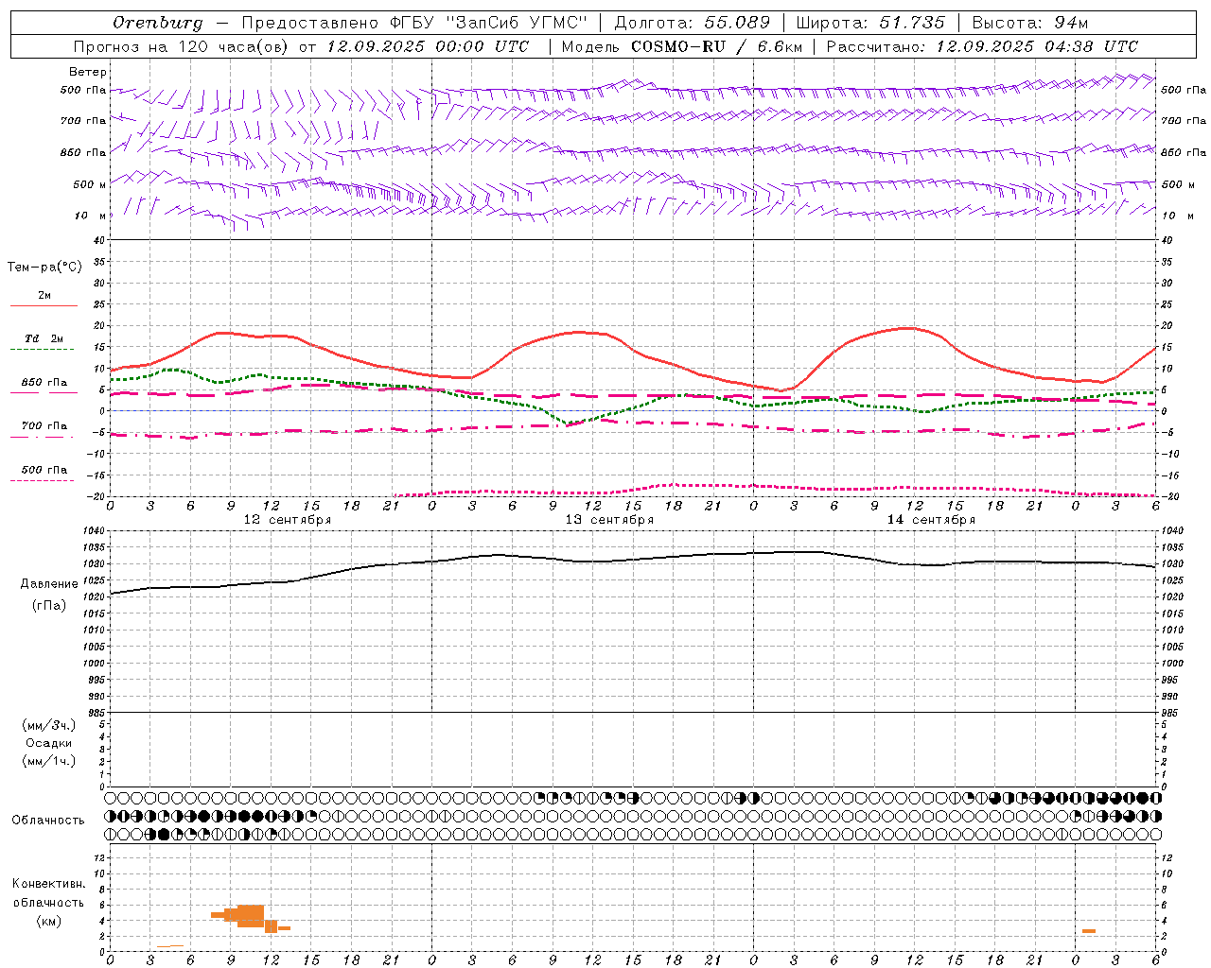Viewport: 1211px width, 968px height.
Task: Click the "700 гПа" temperature legend entry
Action: pyautogui.click(x=44, y=426)
